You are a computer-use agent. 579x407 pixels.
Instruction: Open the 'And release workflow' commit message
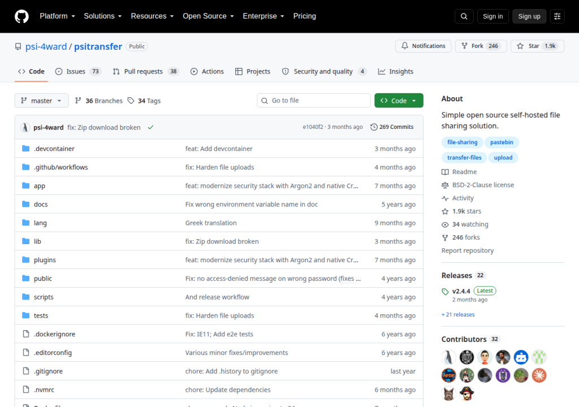click(x=217, y=297)
